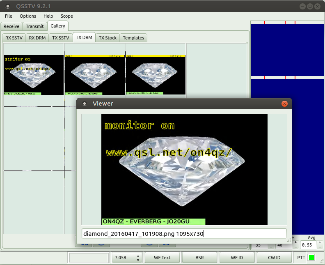This screenshot has width=325, height=265.
Task: Select the Gallery tab
Action: pos(58,26)
